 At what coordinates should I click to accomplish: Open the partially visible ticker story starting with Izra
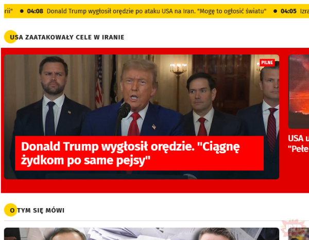[x=304, y=11]
